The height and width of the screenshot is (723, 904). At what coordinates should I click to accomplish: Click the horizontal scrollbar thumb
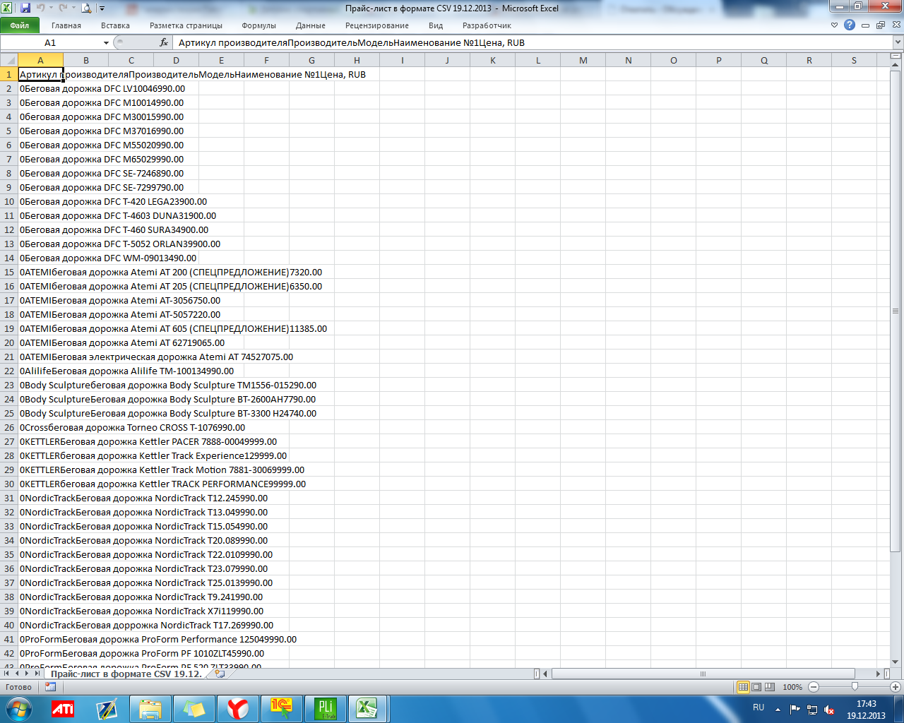(703, 674)
